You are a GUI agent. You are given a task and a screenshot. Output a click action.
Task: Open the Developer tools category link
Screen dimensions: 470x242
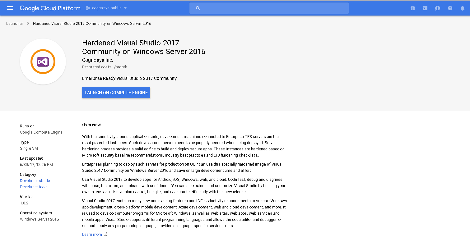click(34, 187)
